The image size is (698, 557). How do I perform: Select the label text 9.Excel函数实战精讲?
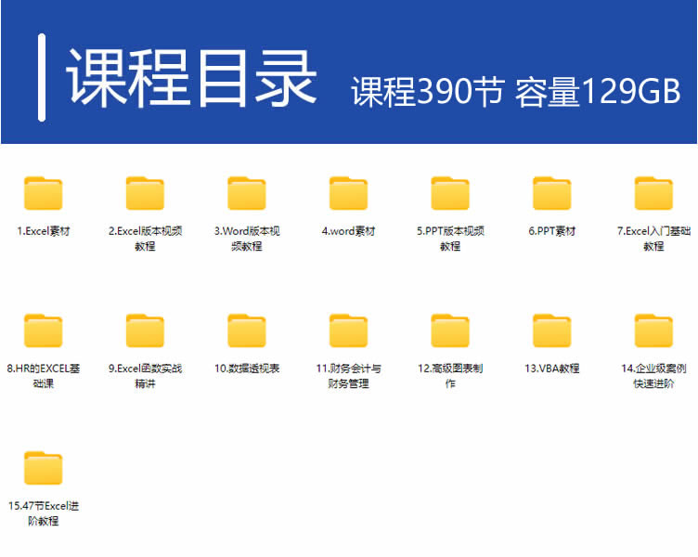tap(145, 376)
